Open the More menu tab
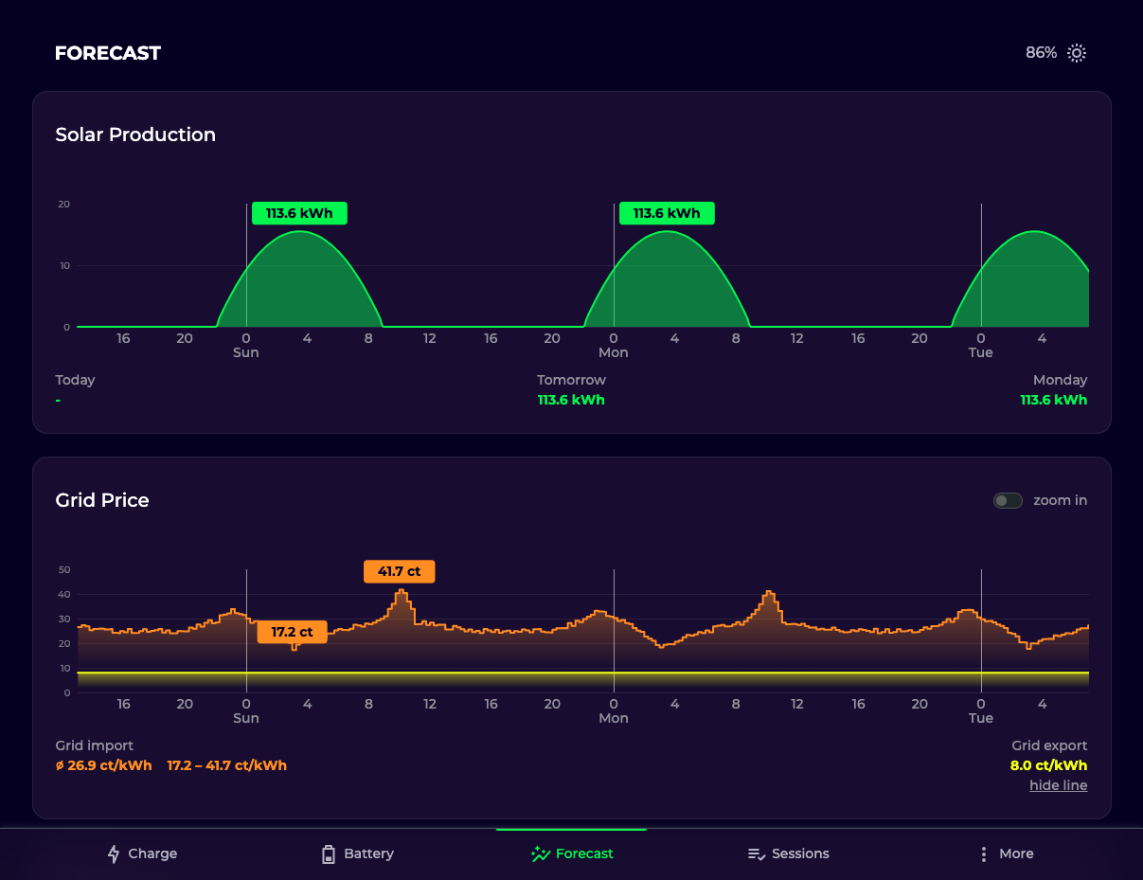The image size is (1143, 880). pyautogui.click(x=1006, y=854)
